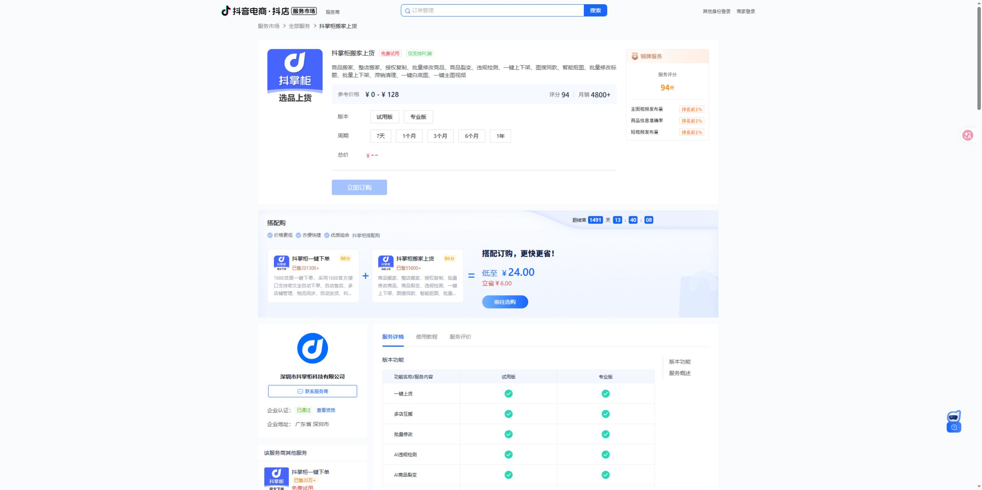Go to 全部服务 in the breadcrumb

299,26
